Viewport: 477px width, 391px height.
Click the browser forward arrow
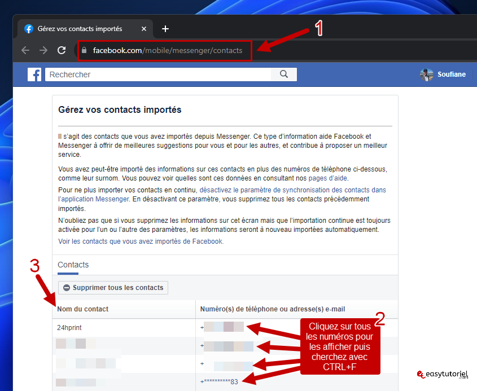(43, 50)
